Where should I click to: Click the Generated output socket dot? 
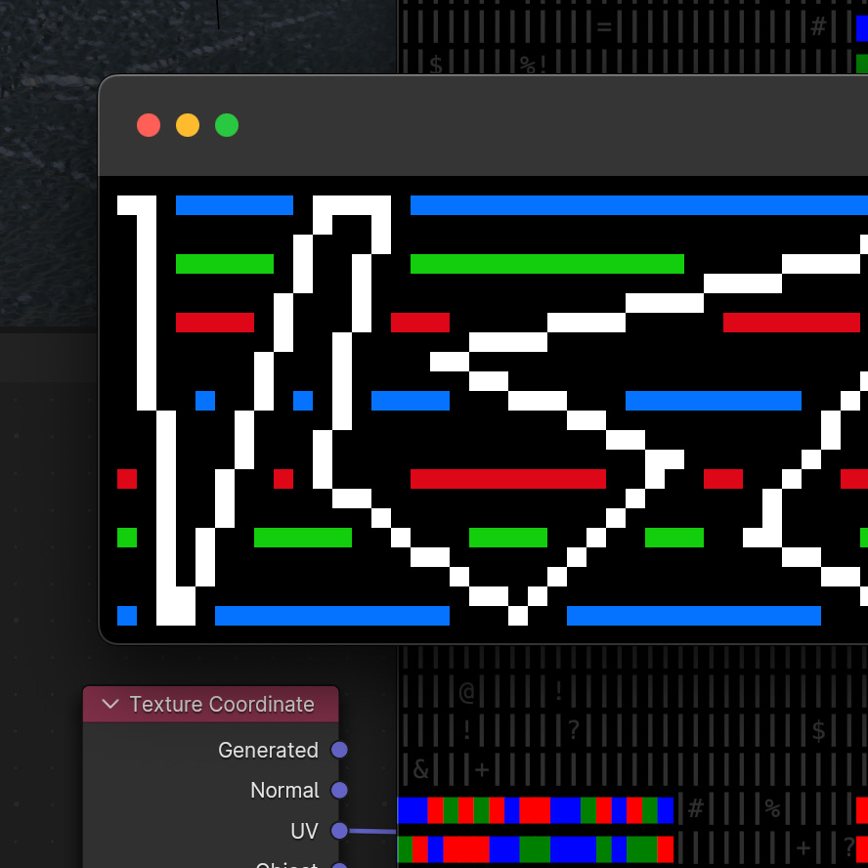339,750
